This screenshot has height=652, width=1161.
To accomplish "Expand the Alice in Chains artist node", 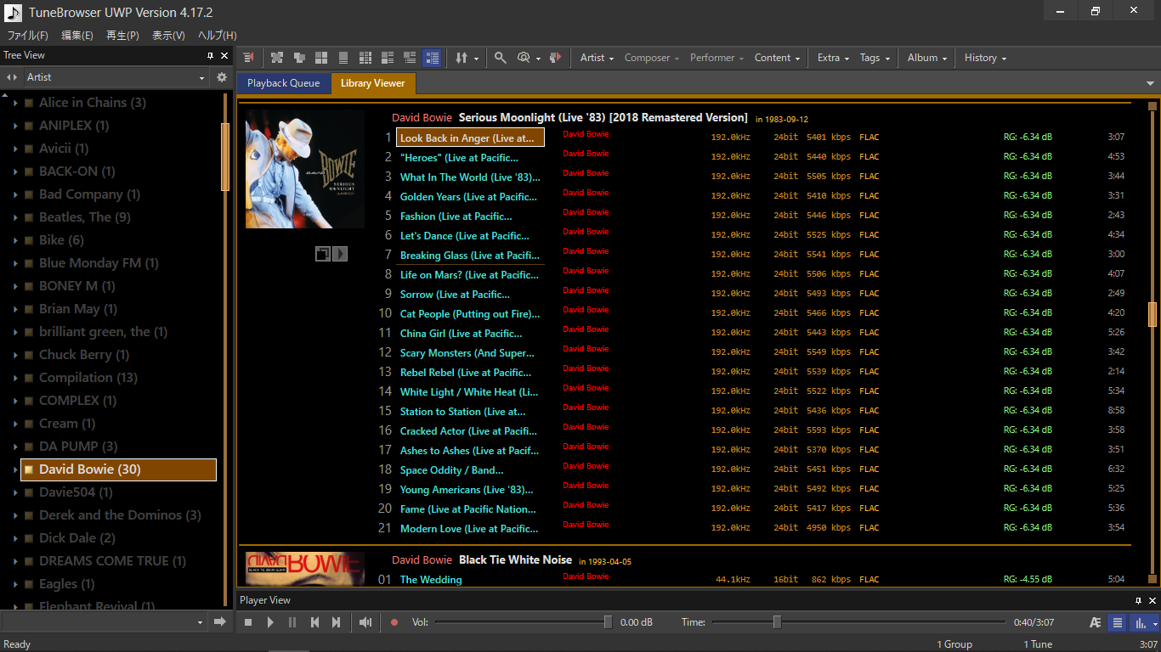I will click(15, 103).
